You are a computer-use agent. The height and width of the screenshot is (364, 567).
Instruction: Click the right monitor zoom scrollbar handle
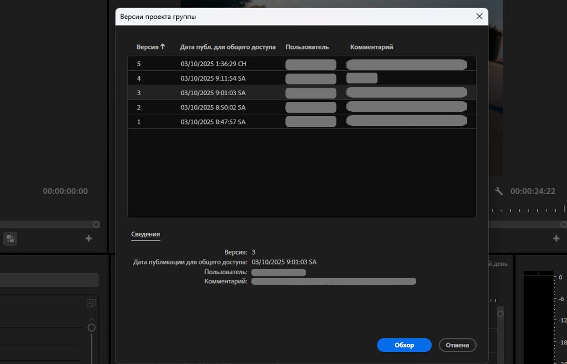563,224
